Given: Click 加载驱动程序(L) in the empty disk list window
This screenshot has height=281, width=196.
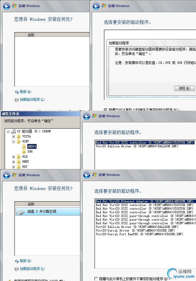Looking at the screenshot, I should coord(32,100).
